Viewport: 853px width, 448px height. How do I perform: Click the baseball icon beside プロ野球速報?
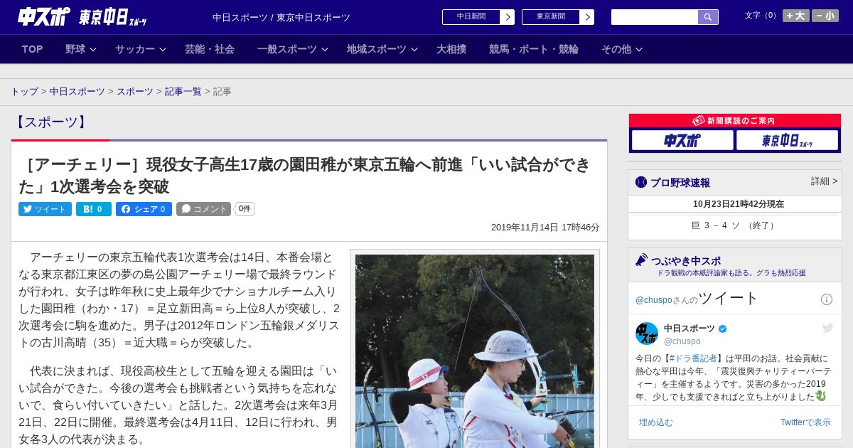(641, 182)
